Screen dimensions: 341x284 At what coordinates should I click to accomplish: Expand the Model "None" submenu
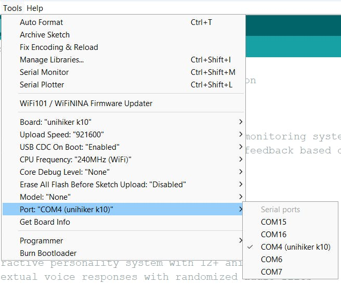123,197
